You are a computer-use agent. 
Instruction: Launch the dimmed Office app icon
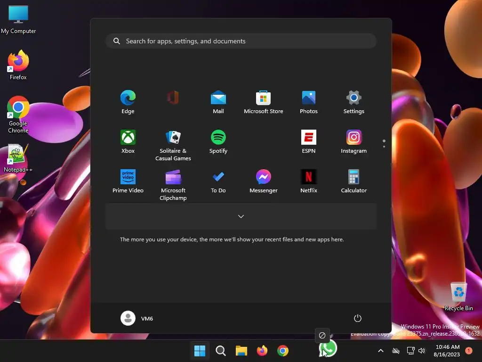(x=173, y=98)
